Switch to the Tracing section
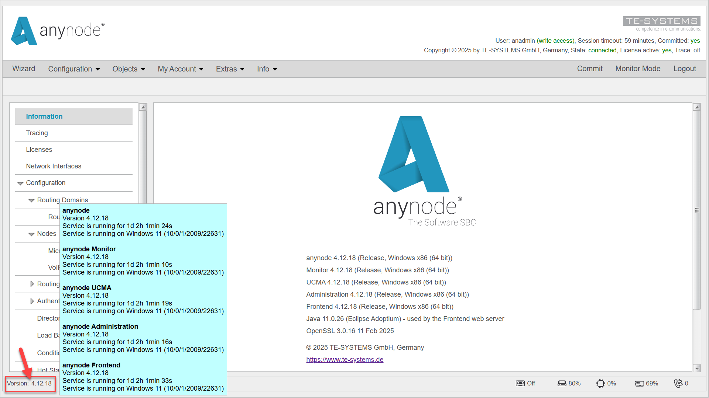 [37, 133]
